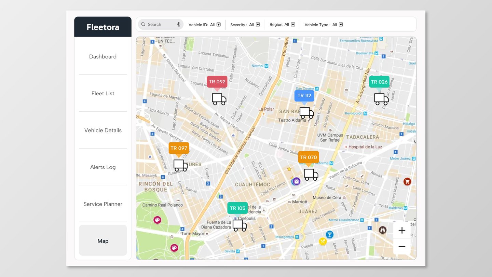Click the pink palette marker near Torre Mayor
The image size is (492, 277).
(174, 248)
